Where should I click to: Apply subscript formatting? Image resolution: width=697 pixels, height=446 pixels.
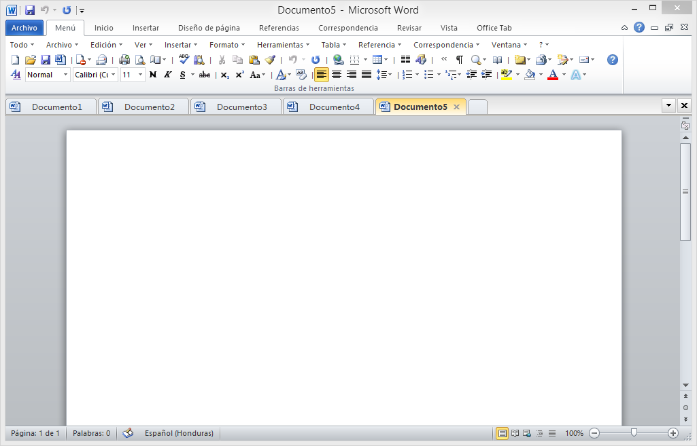[225, 75]
